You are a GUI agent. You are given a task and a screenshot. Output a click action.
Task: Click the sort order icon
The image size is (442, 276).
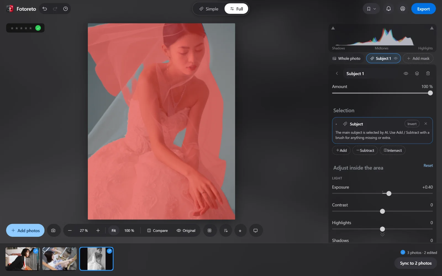[x=226, y=230]
